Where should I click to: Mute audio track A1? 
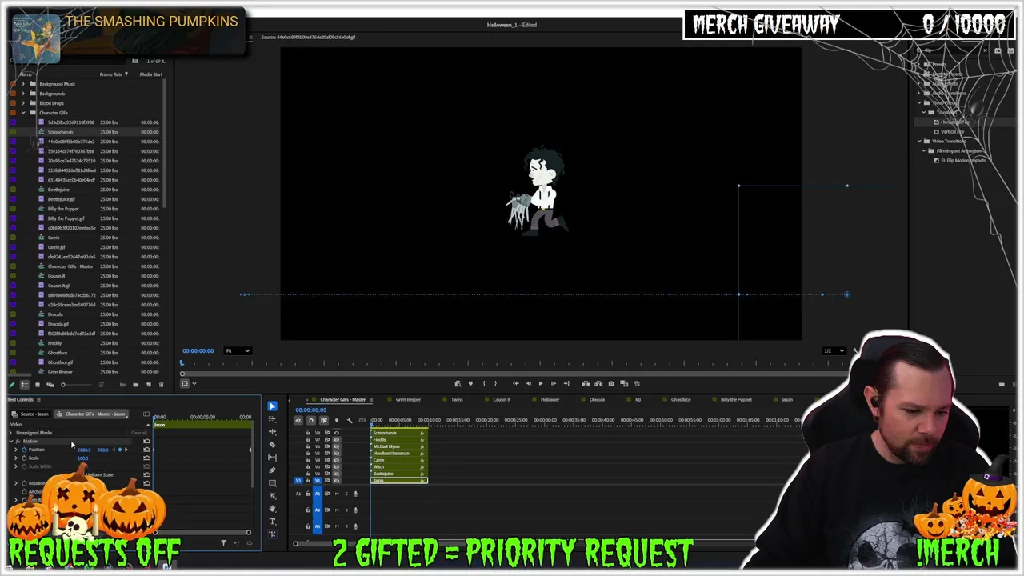[x=337, y=494]
